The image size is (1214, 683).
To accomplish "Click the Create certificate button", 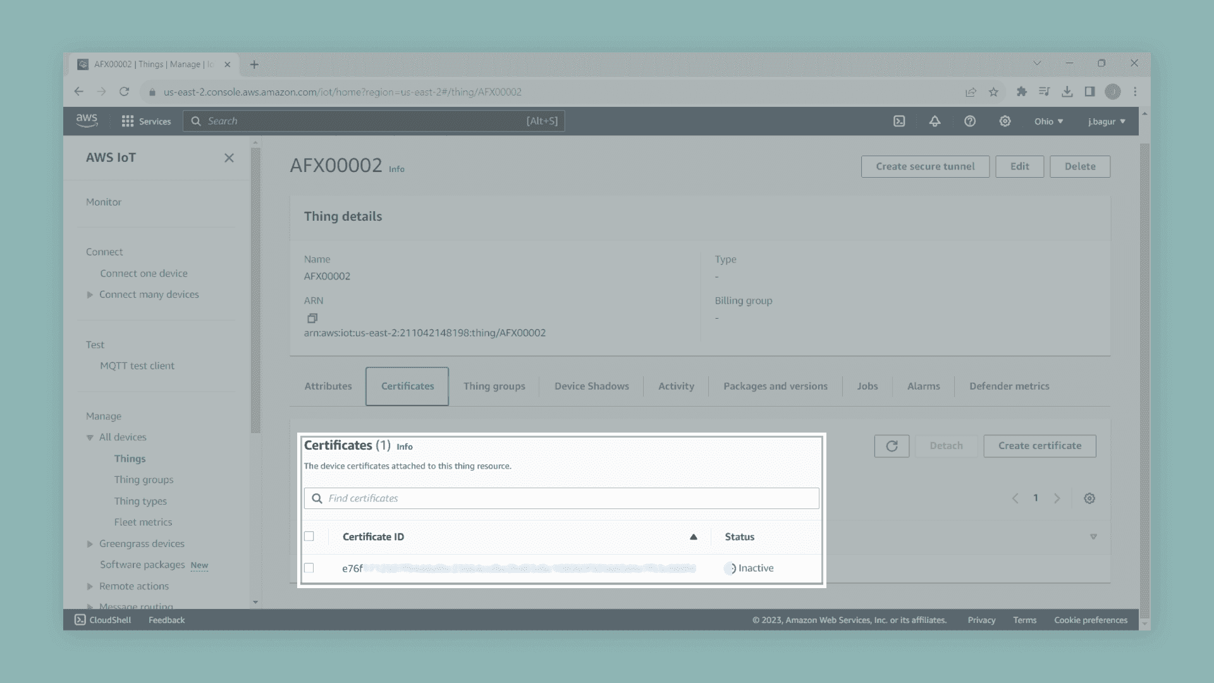I will (x=1039, y=446).
